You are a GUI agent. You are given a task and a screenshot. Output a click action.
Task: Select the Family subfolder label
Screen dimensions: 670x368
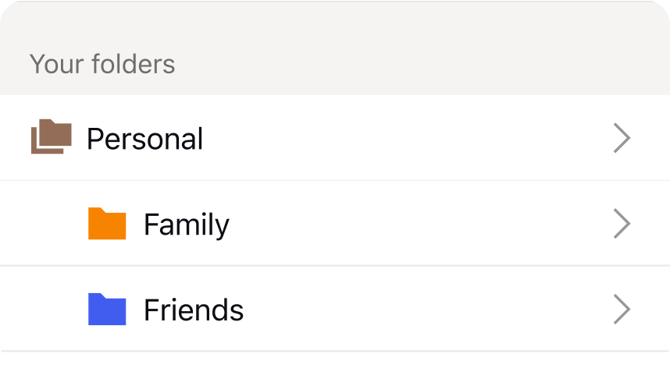click(187, 225)
